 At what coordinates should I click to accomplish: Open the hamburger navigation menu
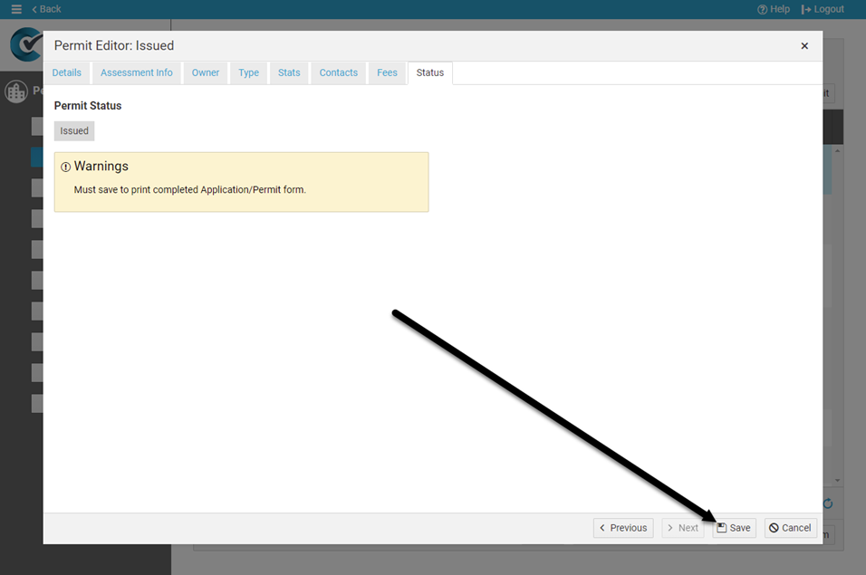(15, 8)
